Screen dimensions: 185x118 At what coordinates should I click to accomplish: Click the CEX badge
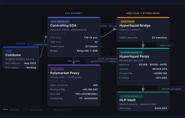pos(9,51)
